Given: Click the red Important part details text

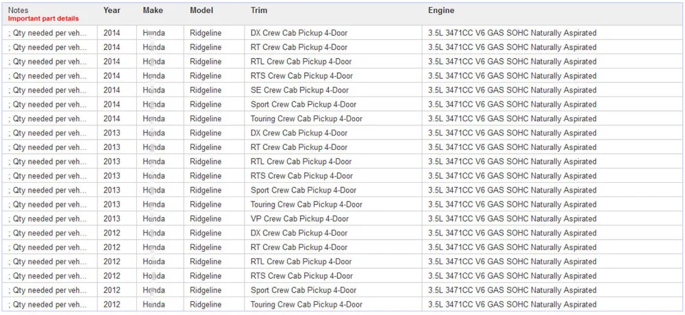Looking at the screenshot, I should (43, 18).
